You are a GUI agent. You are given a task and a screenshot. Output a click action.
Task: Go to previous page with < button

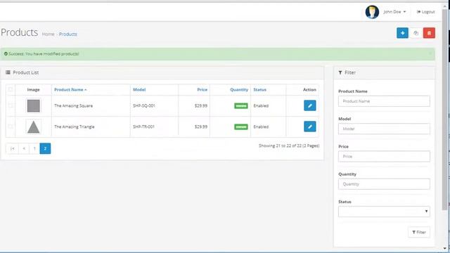click(24, 148)
